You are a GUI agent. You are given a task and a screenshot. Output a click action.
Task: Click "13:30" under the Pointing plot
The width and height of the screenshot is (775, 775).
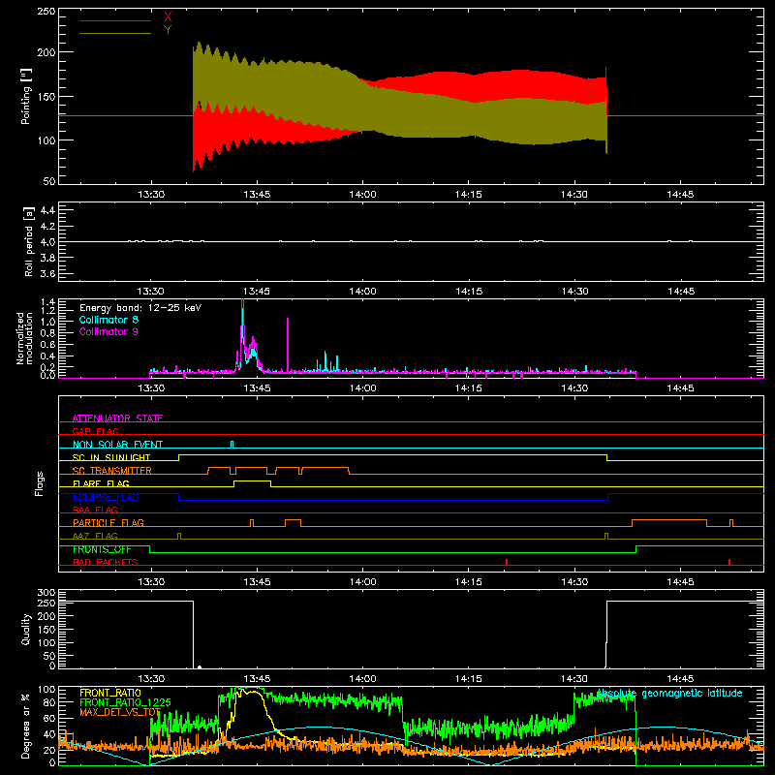coord(151,195)
